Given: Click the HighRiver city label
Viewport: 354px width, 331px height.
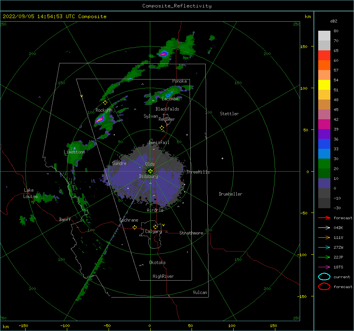Looking at the screenshot, I should (x=163, y=276).
